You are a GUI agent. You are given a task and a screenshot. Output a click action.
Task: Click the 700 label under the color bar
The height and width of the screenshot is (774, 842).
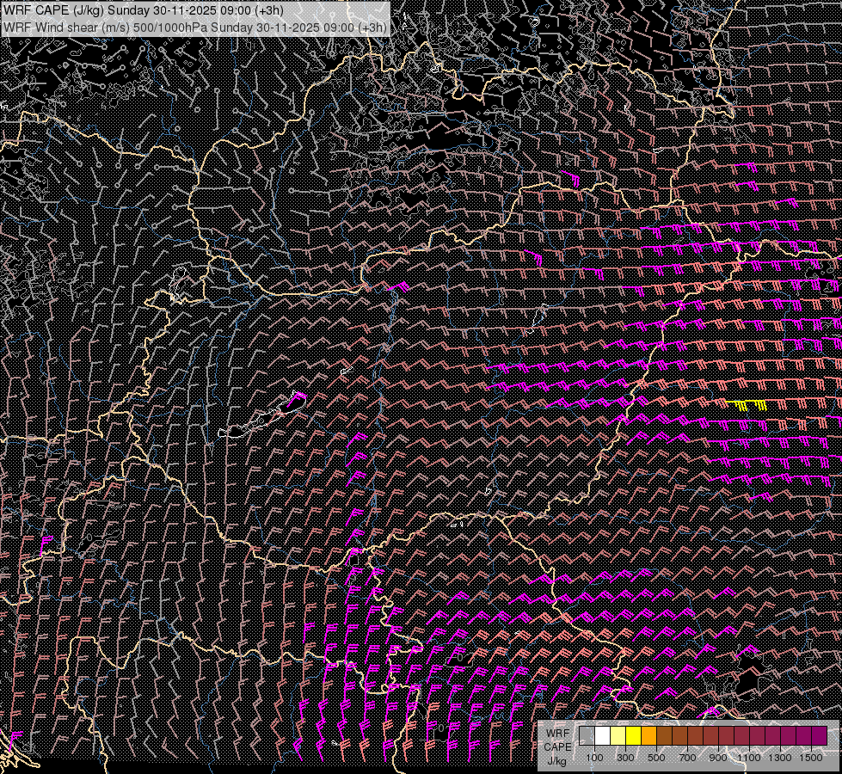(687, 758)
